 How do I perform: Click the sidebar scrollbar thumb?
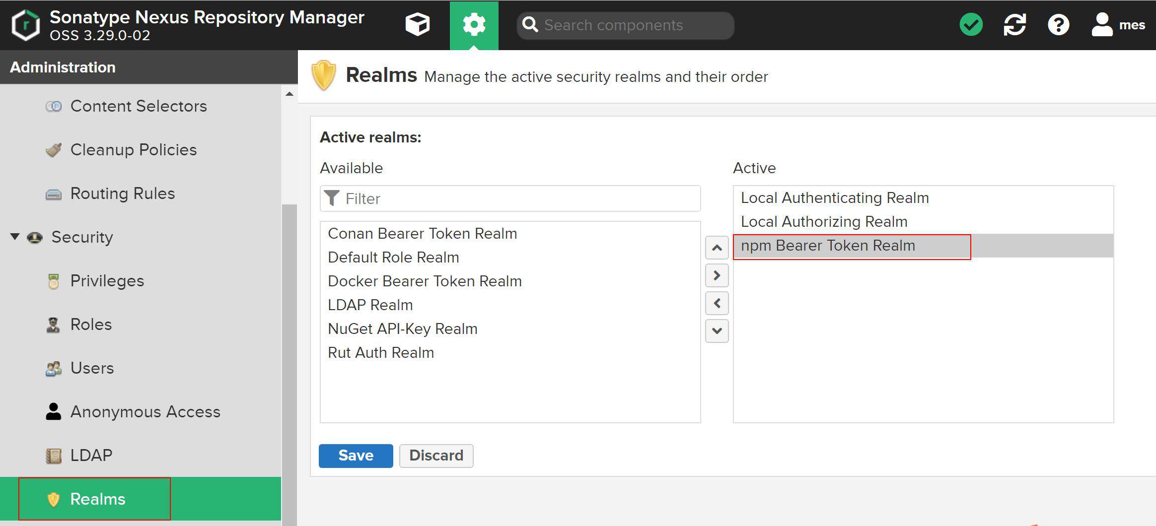pyautogui.click(x=289, y=365)
